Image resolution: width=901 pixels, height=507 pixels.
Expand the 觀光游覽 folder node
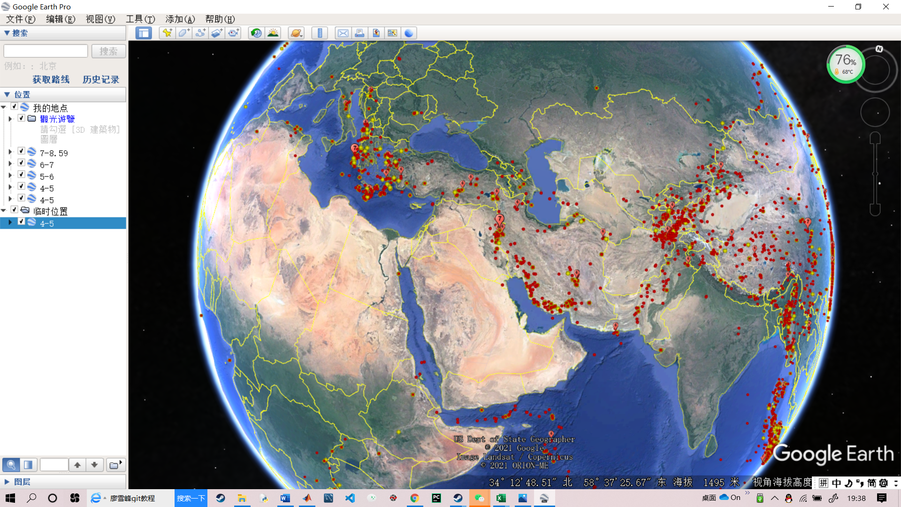pos(10,119)
